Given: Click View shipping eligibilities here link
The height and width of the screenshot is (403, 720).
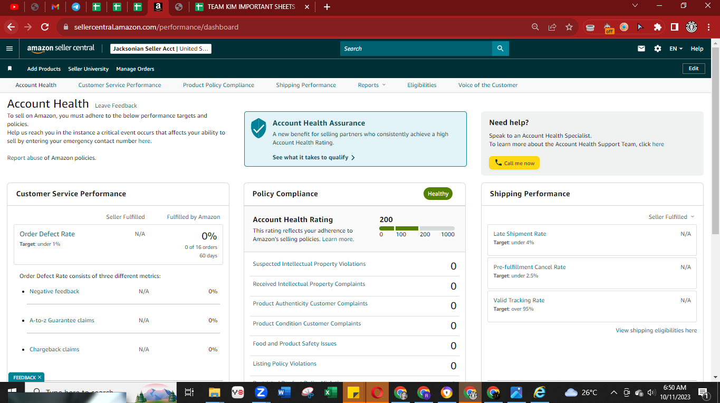Looking at the screenshot, I should click(656, 330).
